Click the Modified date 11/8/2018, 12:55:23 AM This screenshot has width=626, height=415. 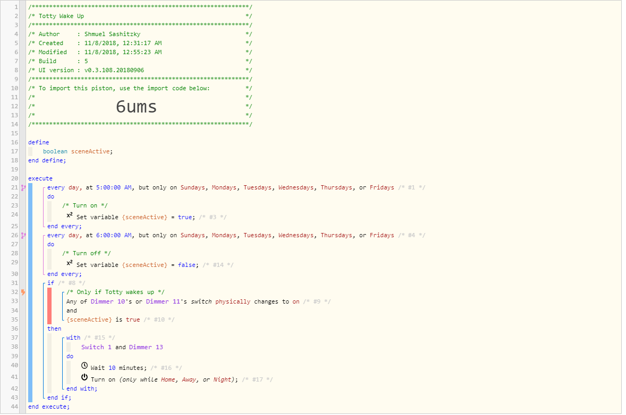click(x=123, y=52)
